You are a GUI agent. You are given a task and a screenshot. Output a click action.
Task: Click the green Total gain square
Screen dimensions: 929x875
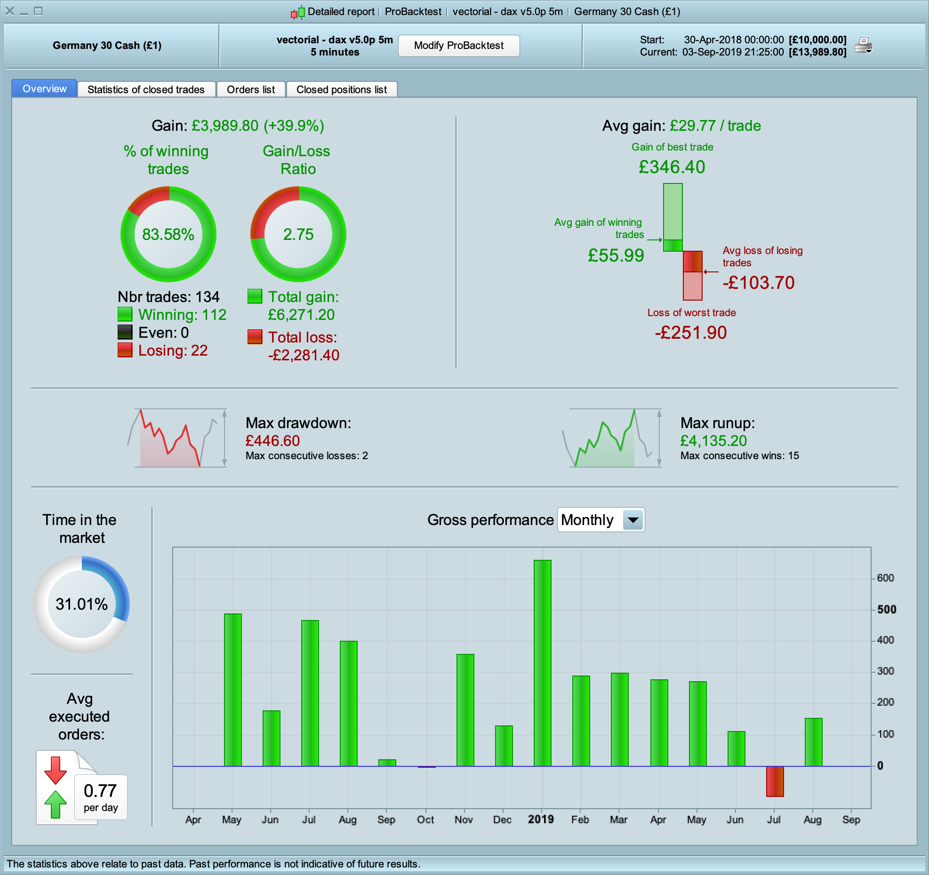(255, 296)
